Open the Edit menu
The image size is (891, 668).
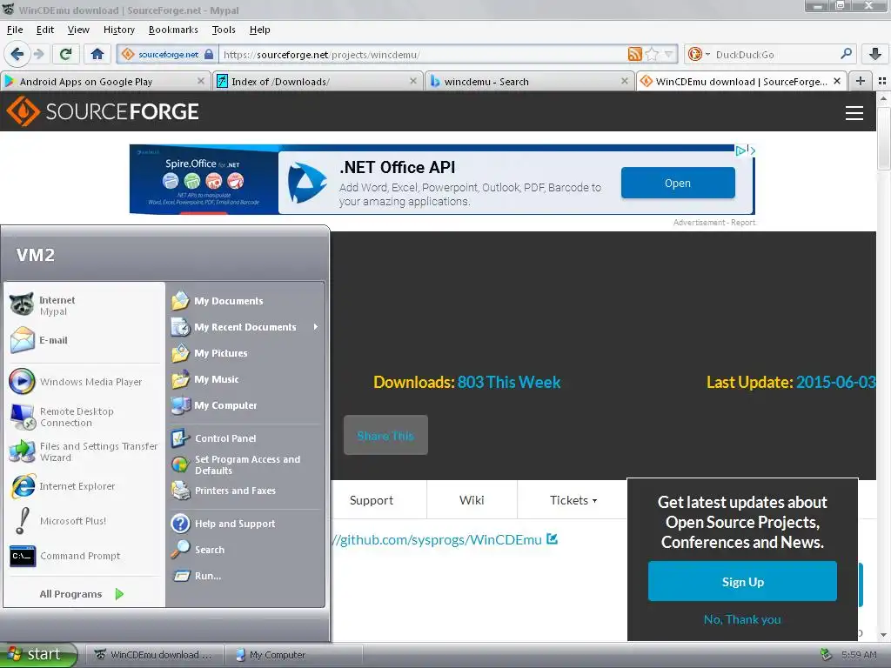click(x=45, y=30)
